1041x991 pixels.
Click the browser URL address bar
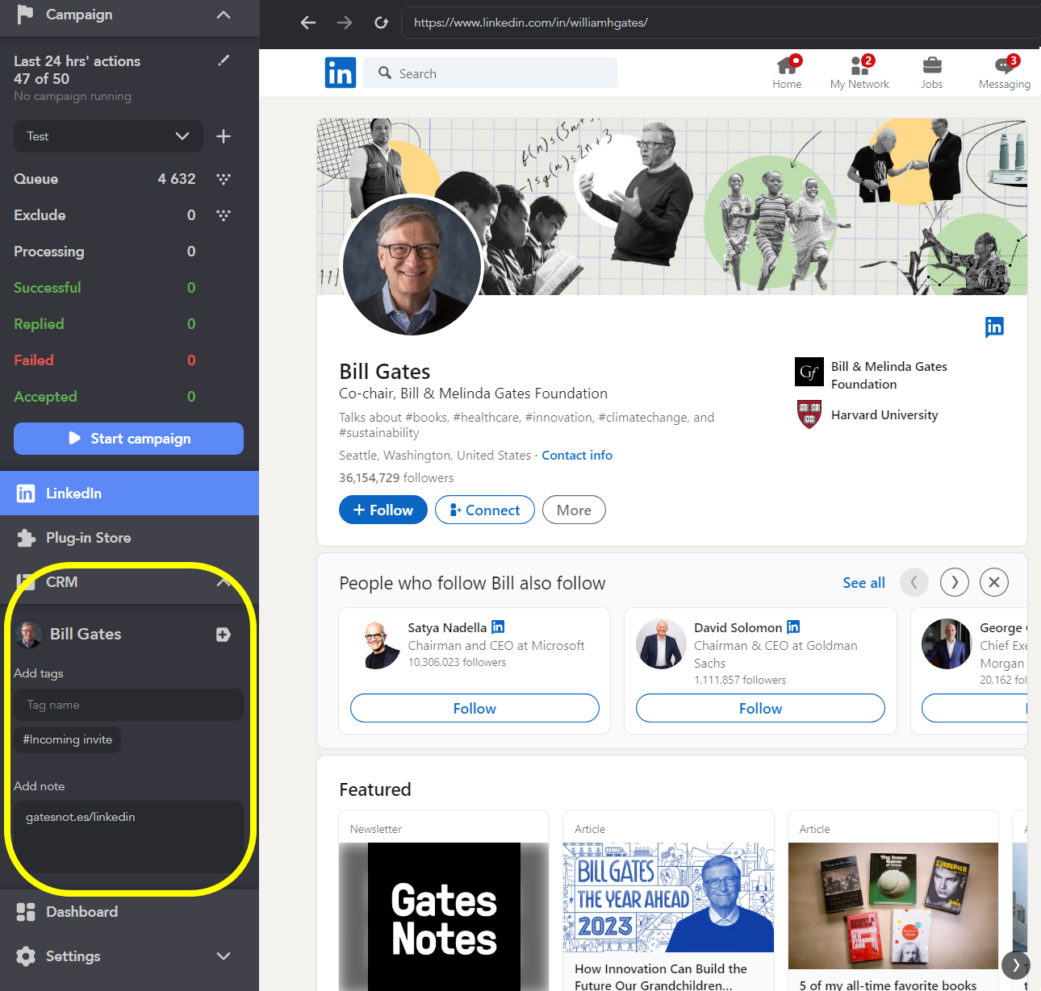(721, 23)
